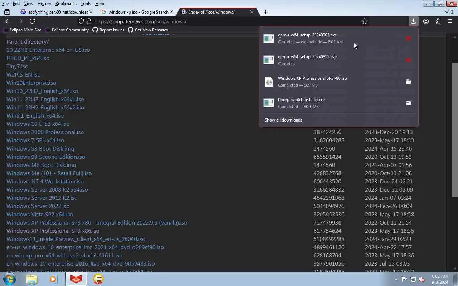The width and height of the screenshot is (458, 286).
Task: Close the windows xp iso Google Search tab
Action: tap(171, 12)
